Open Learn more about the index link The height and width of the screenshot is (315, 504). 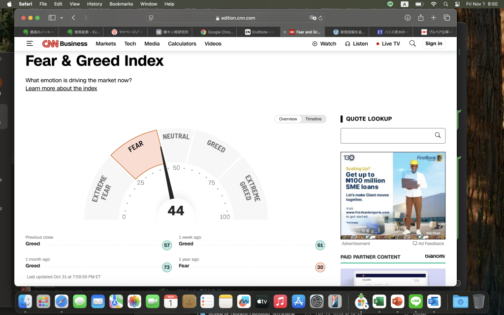coord(61,89)
